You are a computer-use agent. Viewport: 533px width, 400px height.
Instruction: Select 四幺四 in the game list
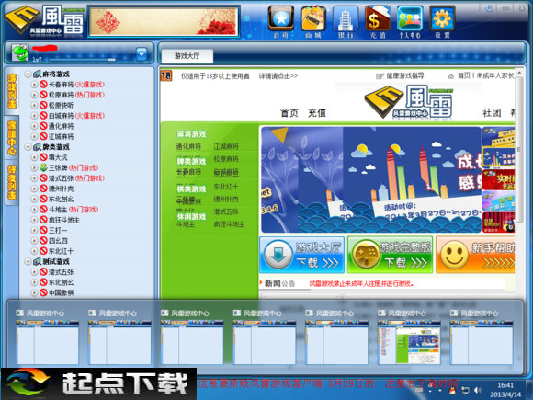tap(58, 241)
